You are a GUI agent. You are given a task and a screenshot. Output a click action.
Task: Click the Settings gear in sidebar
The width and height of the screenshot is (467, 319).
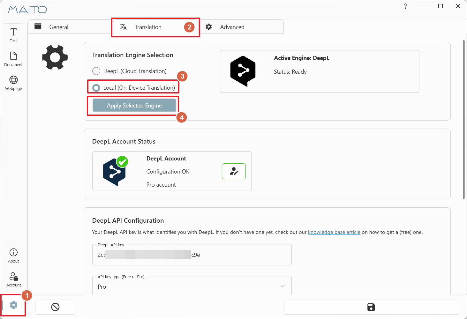(13, 305)
